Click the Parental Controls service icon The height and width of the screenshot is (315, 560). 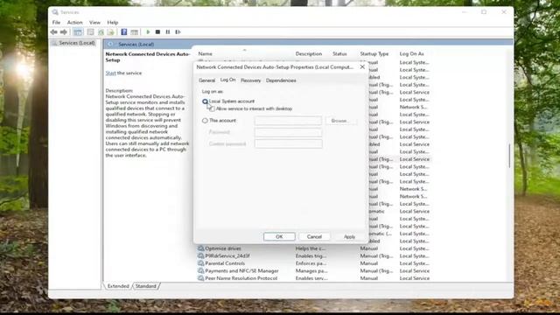coord(200,263)
